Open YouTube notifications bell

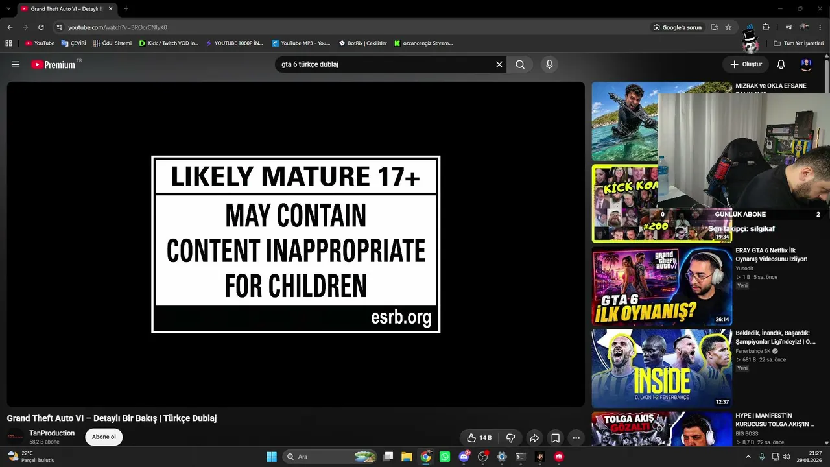pyautogui.click(x=781, y=65)
